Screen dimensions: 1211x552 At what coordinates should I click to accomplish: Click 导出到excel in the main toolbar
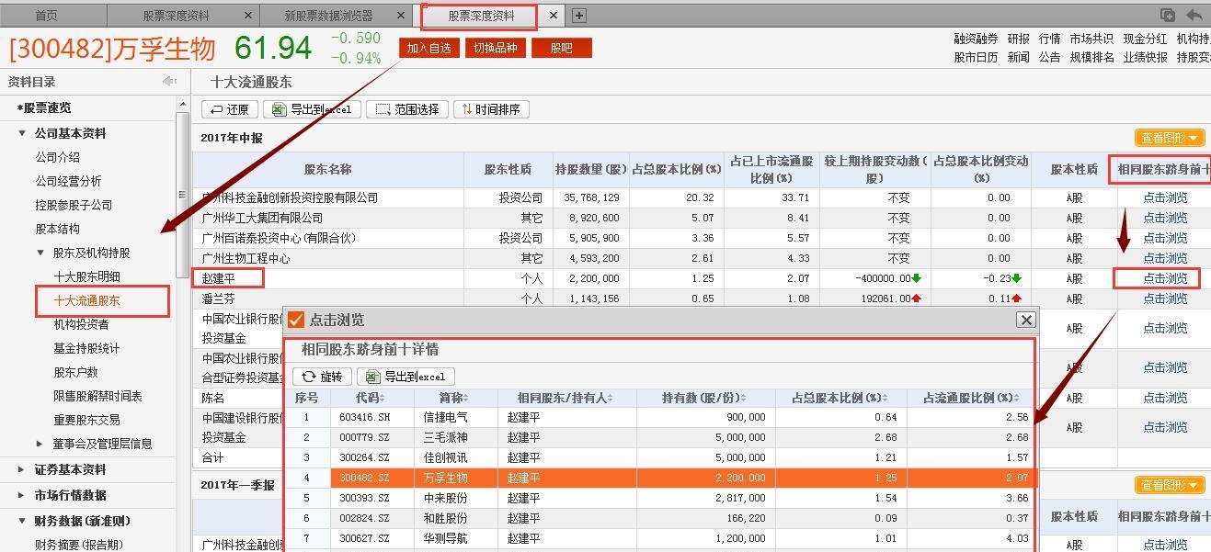click(312, 109)
